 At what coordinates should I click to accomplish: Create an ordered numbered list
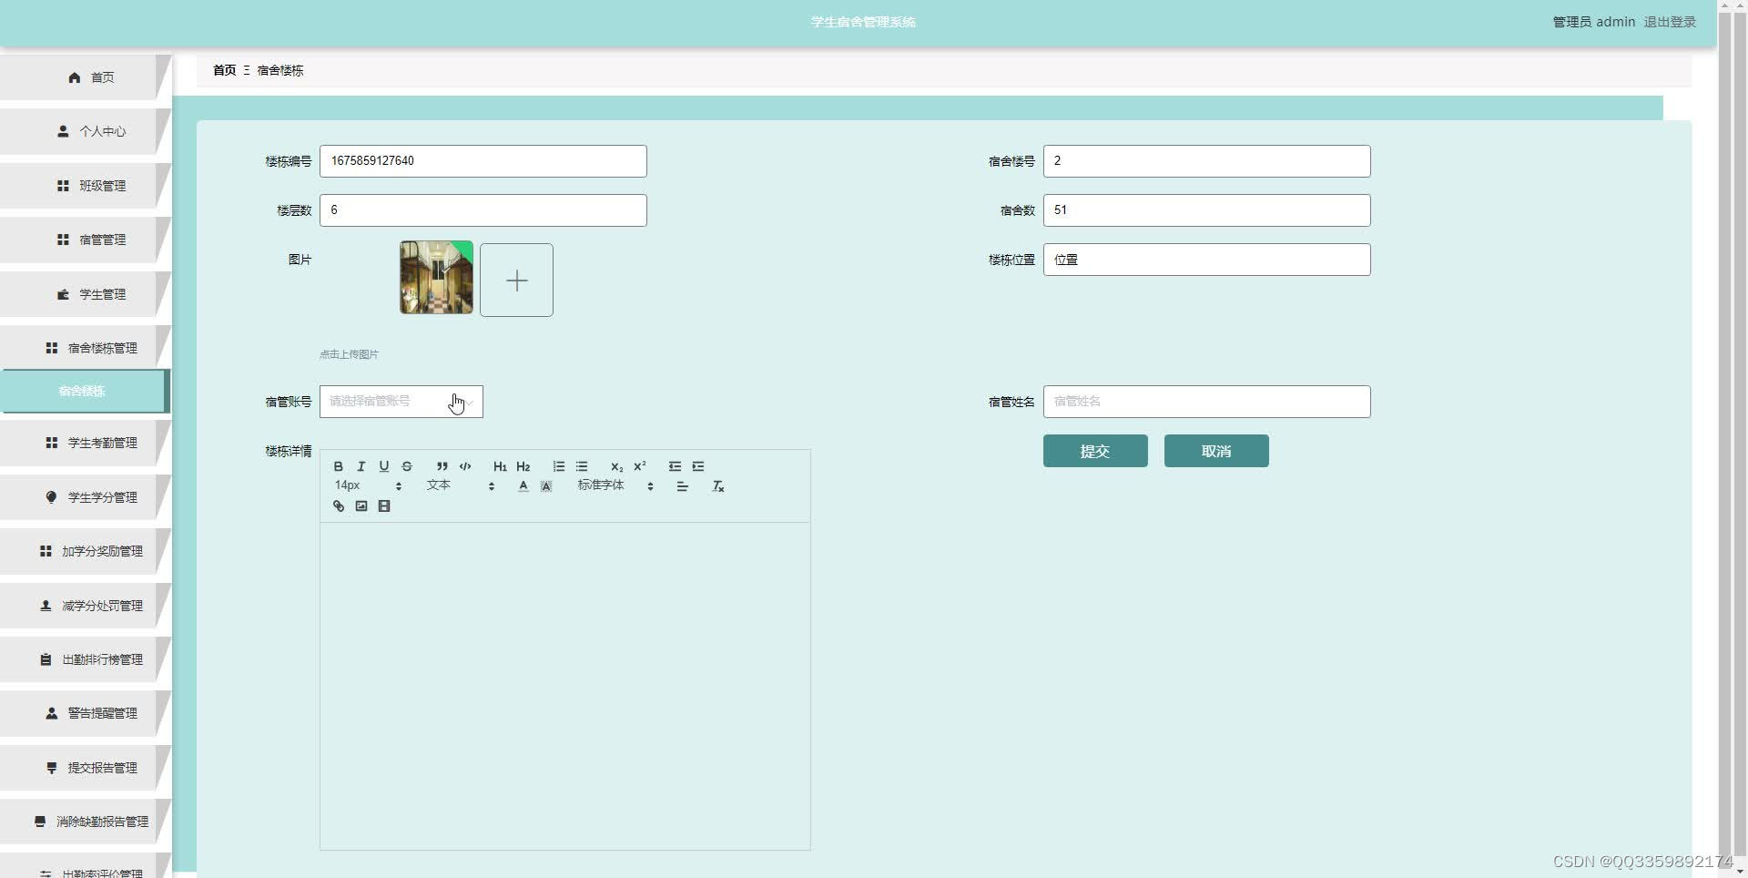[559, 466]
